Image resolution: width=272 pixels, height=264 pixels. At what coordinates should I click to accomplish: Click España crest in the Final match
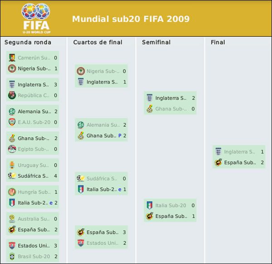[219, 162]
